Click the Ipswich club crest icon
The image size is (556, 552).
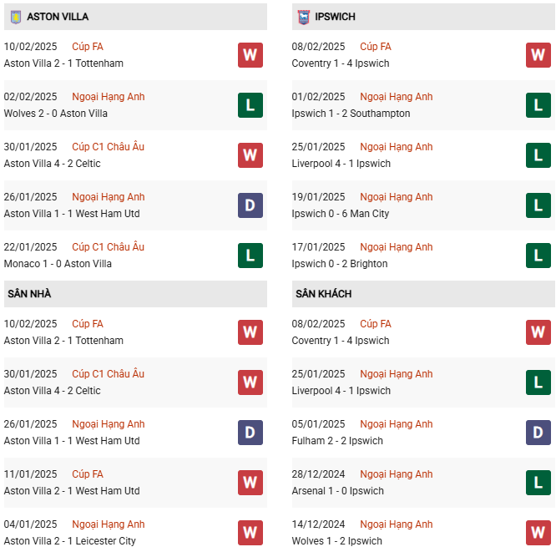pyautogui.click(x=303, y=17)
